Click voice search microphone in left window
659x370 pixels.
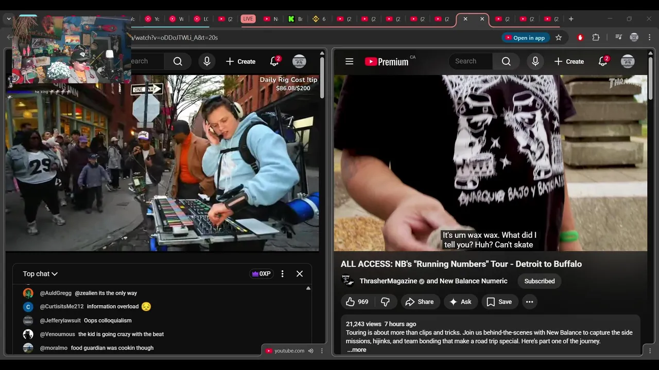point(207,62)
